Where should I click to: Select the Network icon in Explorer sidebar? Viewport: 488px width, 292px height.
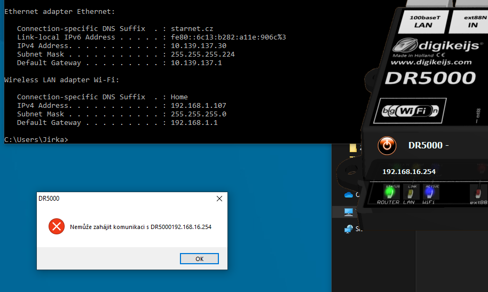tap(349, 229)
